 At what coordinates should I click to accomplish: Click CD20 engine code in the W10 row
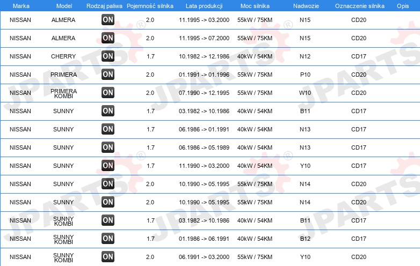(x=359, y=93)
